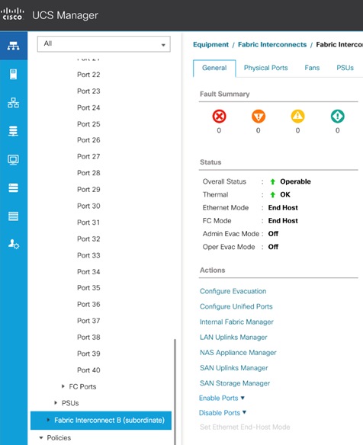Open Internal Fabric Manager
This screenshot has height=445, width=363.
(236, 322)
